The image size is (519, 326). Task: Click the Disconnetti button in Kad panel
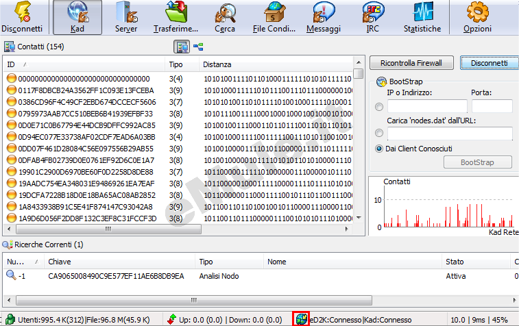pos(490,63)
